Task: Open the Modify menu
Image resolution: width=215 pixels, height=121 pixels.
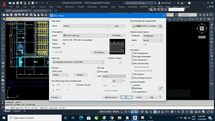Action: (81, 7)
